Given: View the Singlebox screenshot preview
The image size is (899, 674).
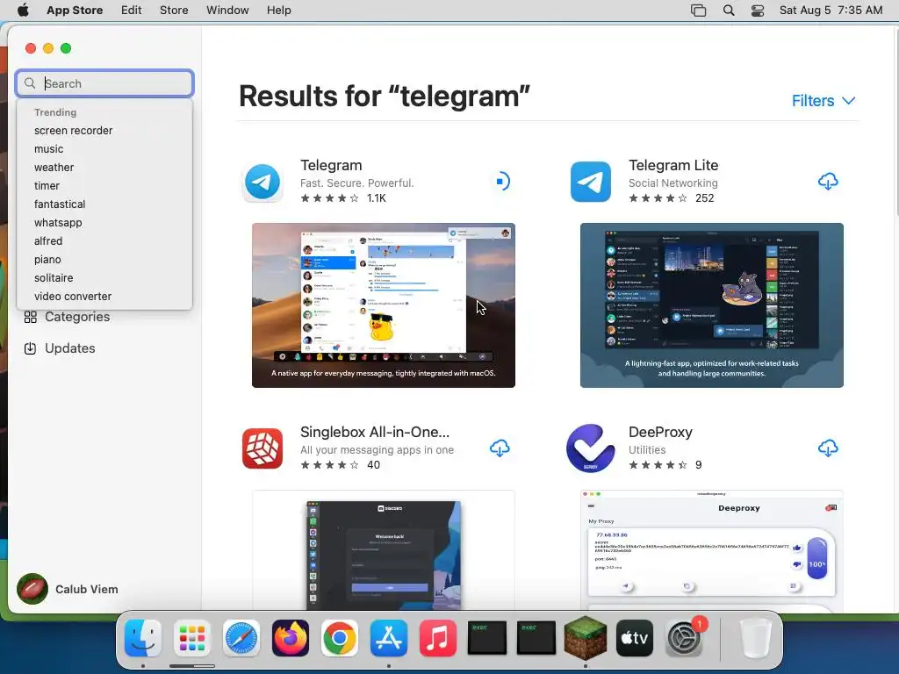Looking at the screenshot, I should click(384, 550).
